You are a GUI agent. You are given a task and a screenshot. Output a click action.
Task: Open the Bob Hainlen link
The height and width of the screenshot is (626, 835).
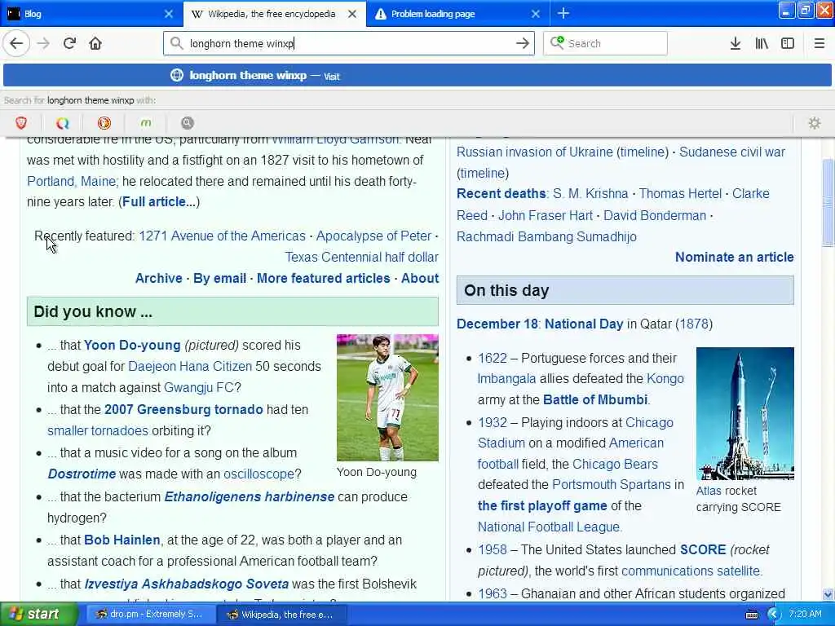[122, 540]
